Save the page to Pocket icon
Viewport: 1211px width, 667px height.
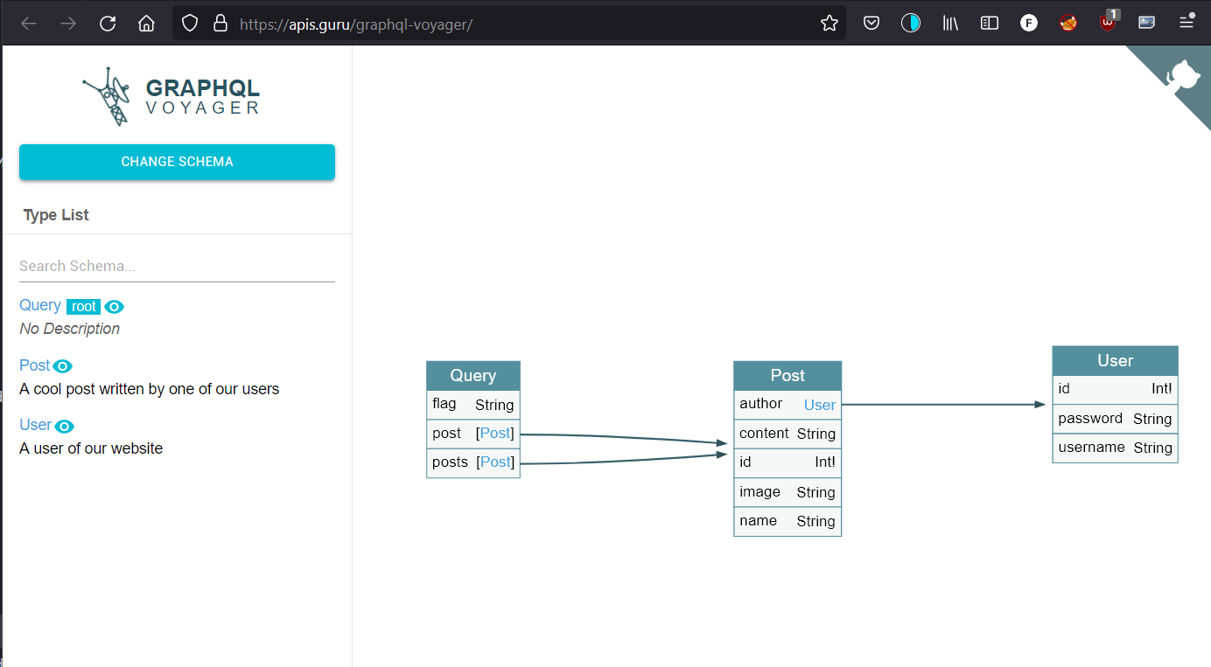coord(871,24)
